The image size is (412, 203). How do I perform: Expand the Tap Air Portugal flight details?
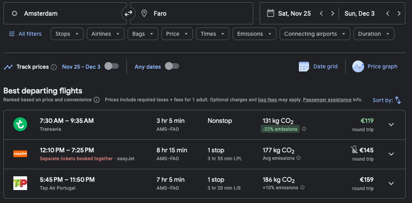click(391, 183)
